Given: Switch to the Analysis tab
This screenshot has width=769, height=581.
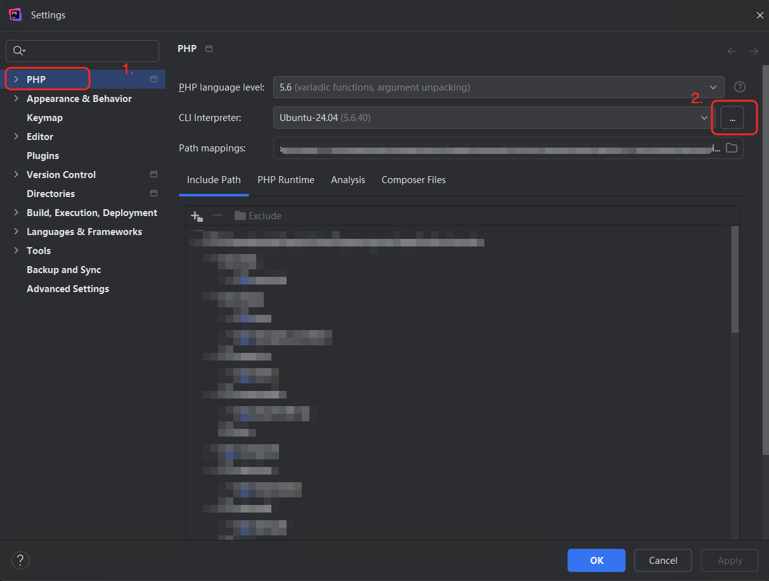Looking at the screenshot, I should tap(348, 180).
